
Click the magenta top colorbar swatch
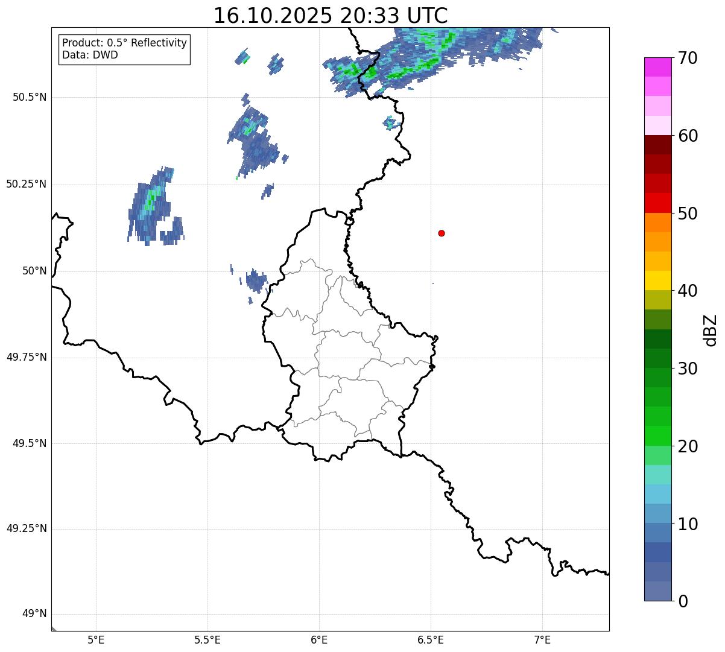click(x=658, y=67)
